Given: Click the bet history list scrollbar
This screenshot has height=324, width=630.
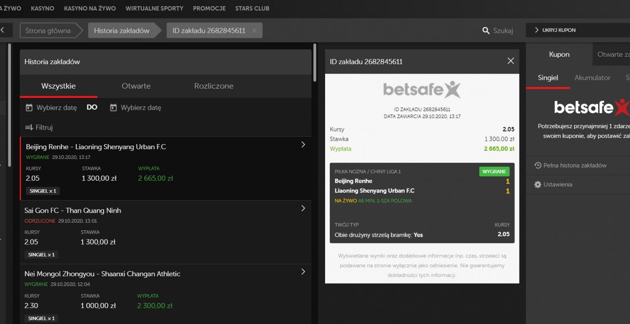Looking at the screenshot, I should pyautogui.click(x=315, y=62).
